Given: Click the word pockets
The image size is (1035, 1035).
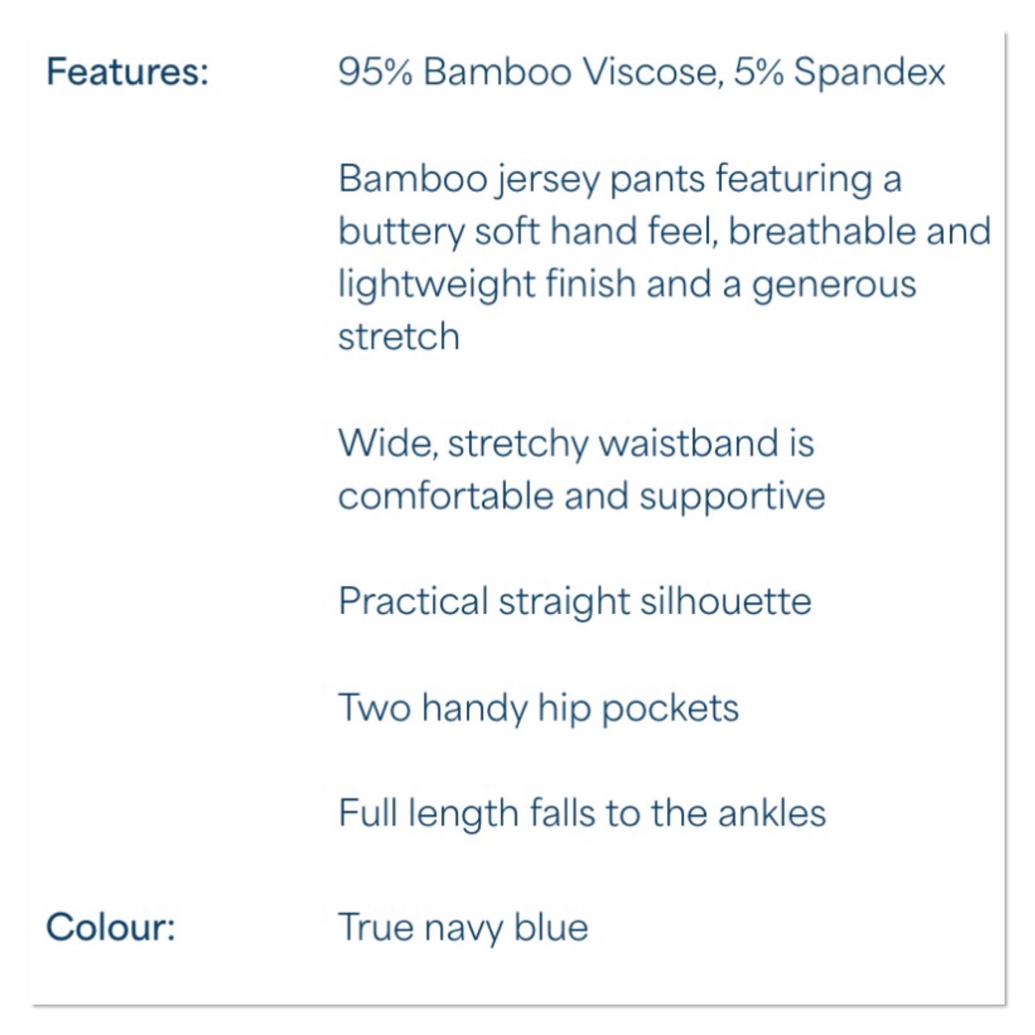Looking at the screenshot, I should point(670,710).
